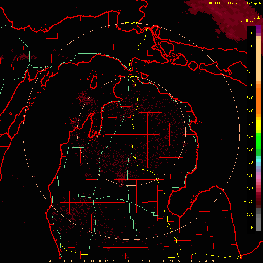
Task: Click the 4.2 value on the color scale
Action: point(250,124)
